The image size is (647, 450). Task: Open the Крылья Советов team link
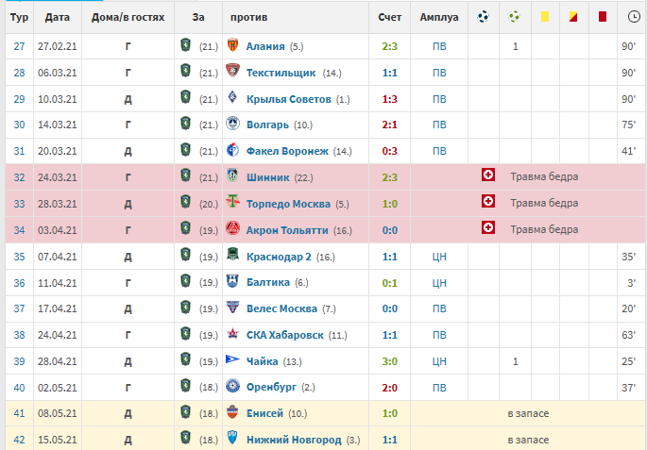click(x=289, y=99)
